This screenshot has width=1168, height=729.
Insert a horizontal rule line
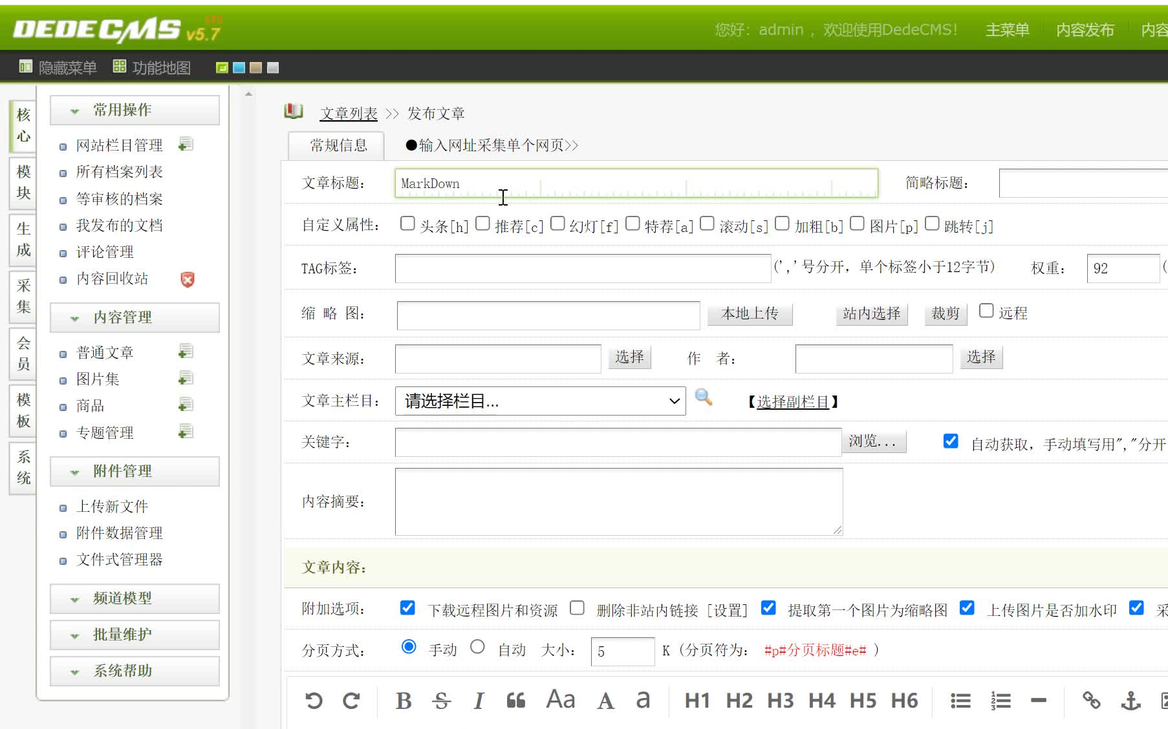pos(1039,701)
